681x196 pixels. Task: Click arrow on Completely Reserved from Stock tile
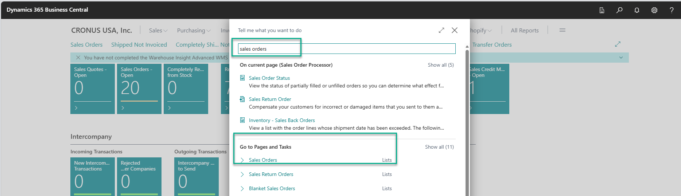click(170, 108)
